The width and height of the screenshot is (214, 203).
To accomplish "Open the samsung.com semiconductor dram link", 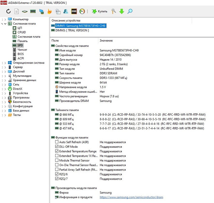I will (x=131, y=197).
